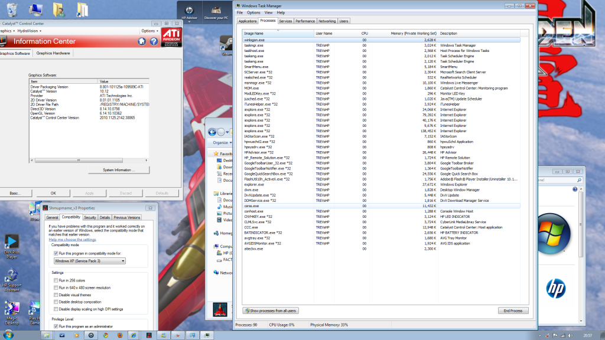The width and height of the screenshot is (605, 340).
Task: Open the DivX Plus Player desktop shortcut
Action: (x=12, y=247)
